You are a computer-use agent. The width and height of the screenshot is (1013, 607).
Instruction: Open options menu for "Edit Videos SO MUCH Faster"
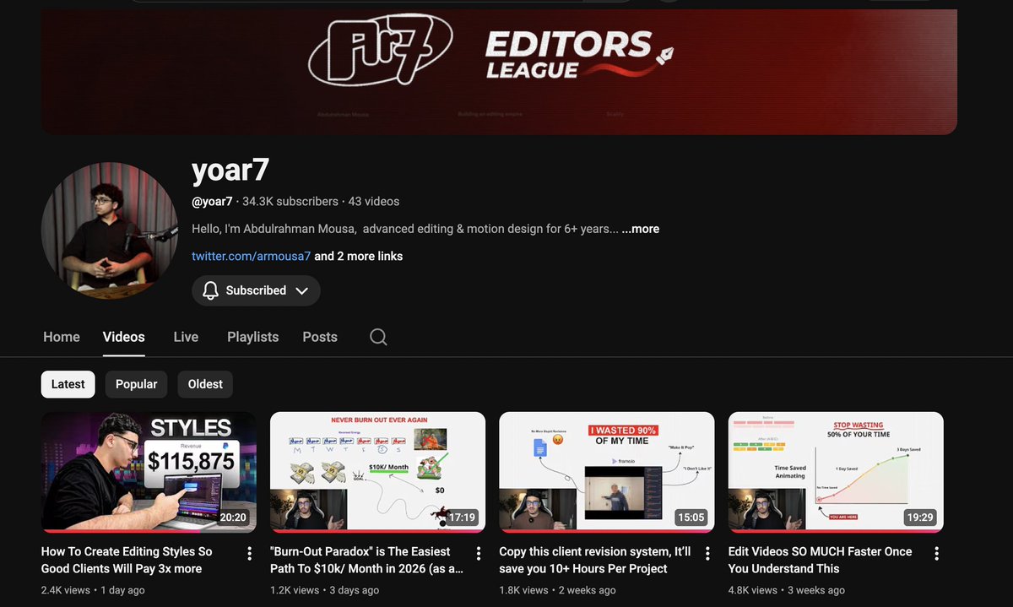click(936, 552)
